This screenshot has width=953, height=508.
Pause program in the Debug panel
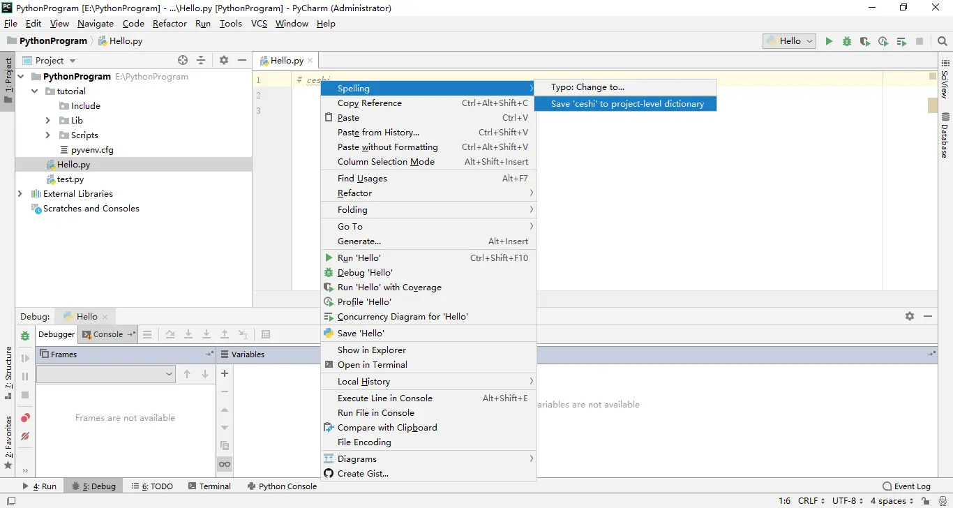[x=25, y=376]
